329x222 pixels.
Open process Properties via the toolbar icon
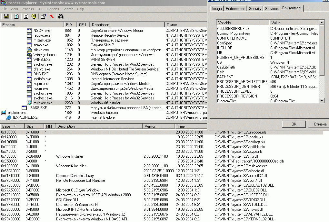tap(44, 16)
